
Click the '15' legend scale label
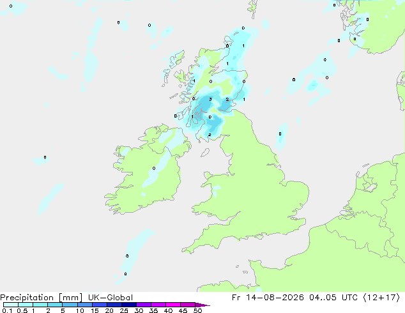[95, 310]
